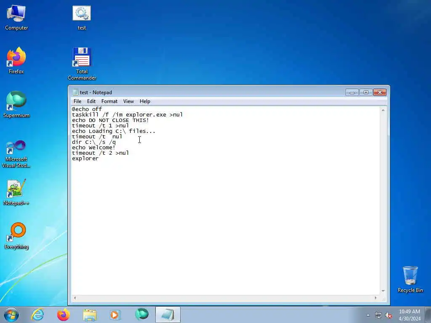Select the Total Commander desktop shortcut
Viewport: 431px width, 323px height.
(x=82, y=64)
